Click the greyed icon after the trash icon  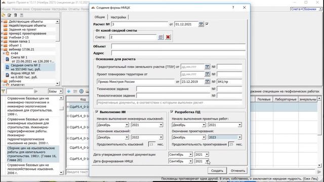(x=21, y=15)
